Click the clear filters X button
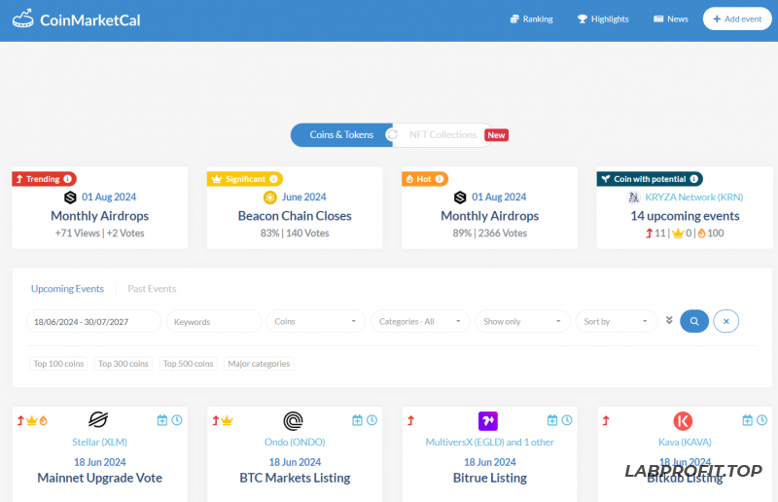This screenshot has height=502, width=778. (x=727, y=321)
